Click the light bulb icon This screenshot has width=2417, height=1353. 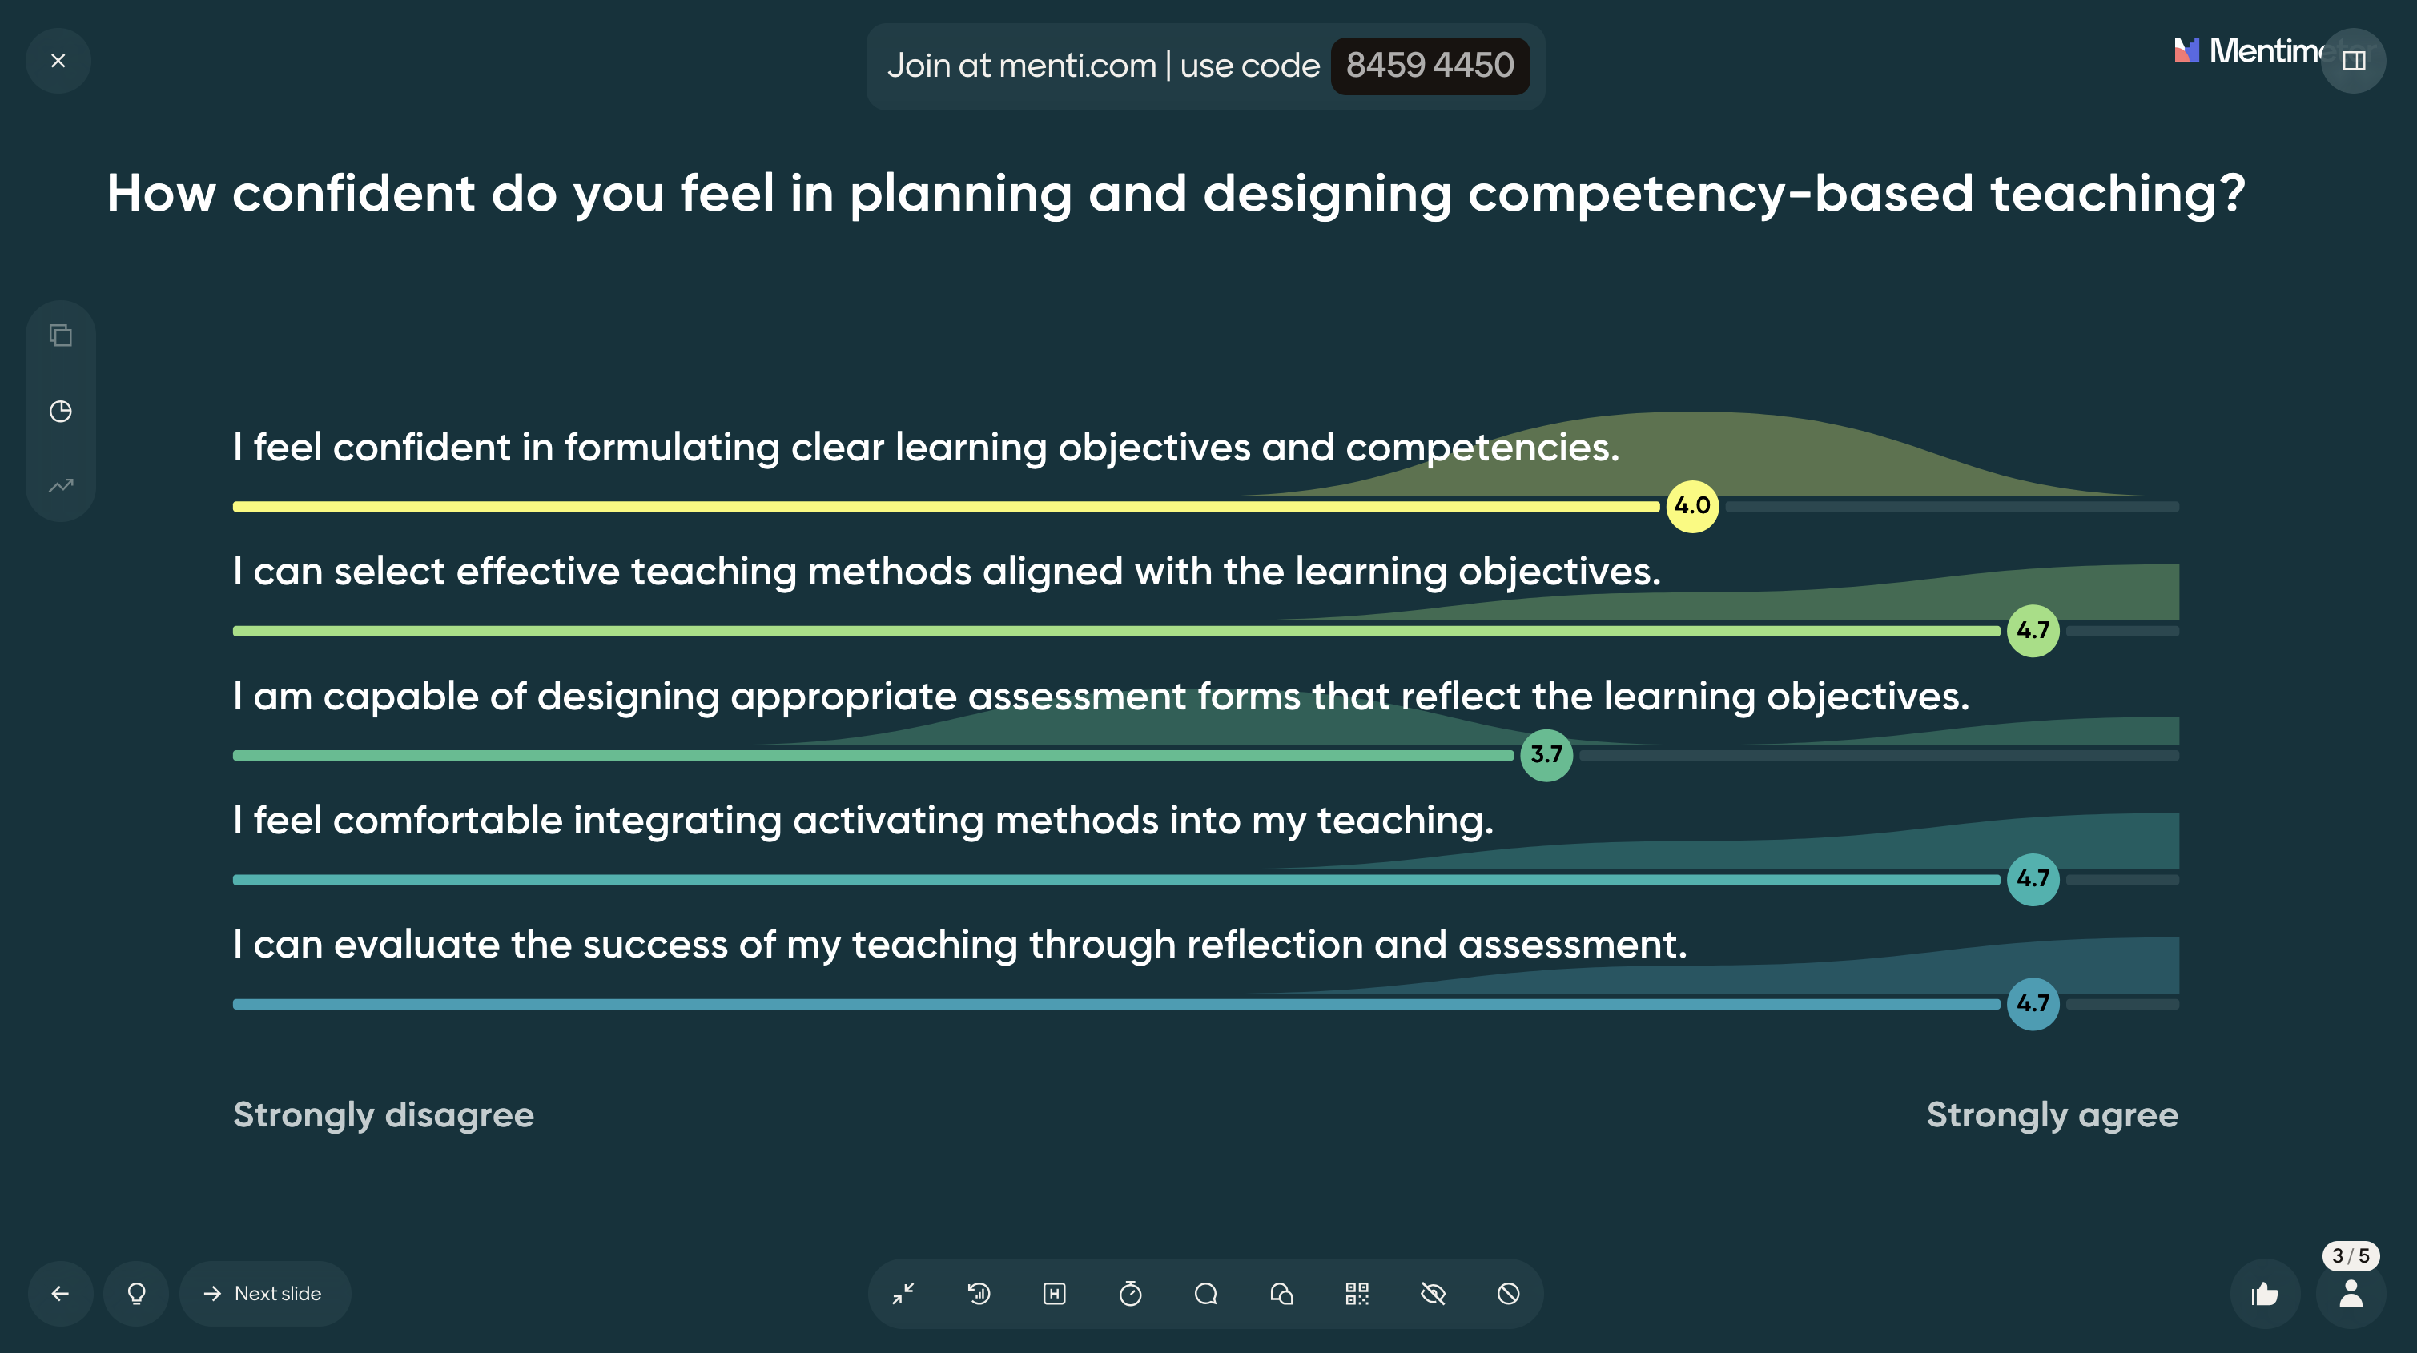[137, 1294]
